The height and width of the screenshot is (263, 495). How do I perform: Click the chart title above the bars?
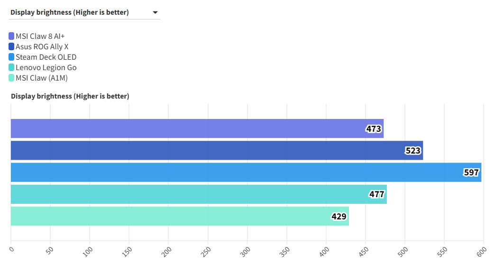(70, 96)
